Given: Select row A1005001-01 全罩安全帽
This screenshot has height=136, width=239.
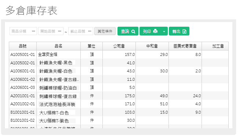Looking at the screenshot, I should click(119, 54).
